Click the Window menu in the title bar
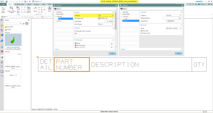The width and height of the screenshot is (213, 113). (37, 1)
